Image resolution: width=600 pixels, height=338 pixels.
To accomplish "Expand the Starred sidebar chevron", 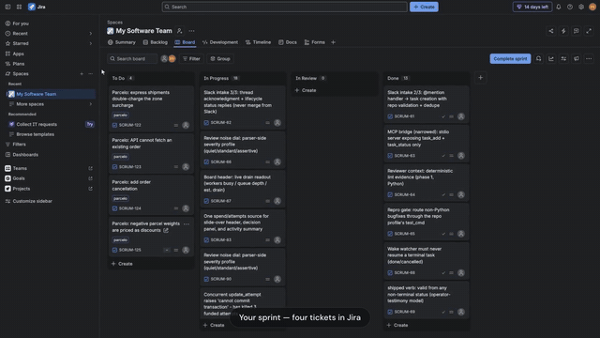I will [91, 44].
